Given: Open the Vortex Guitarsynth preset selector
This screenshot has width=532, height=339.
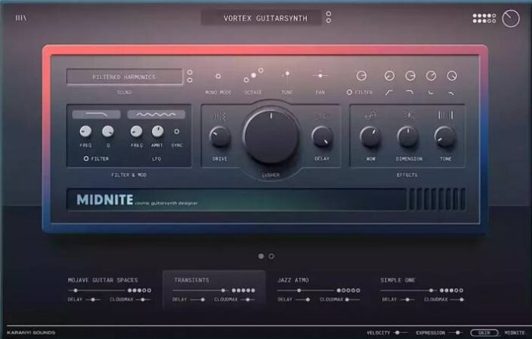Looking at the screenshot, I should coord(265,17).
